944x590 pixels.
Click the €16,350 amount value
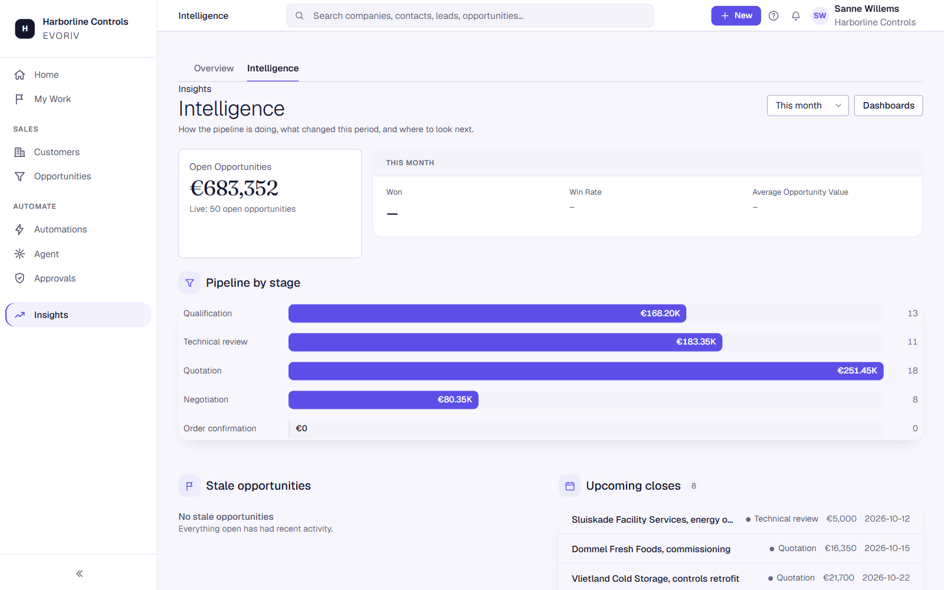pos(840,549)
